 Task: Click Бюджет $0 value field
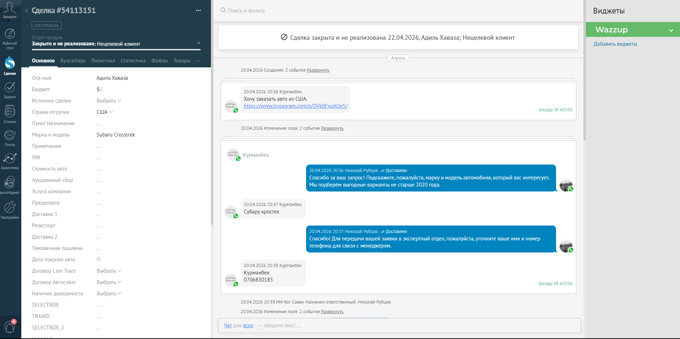99,89
